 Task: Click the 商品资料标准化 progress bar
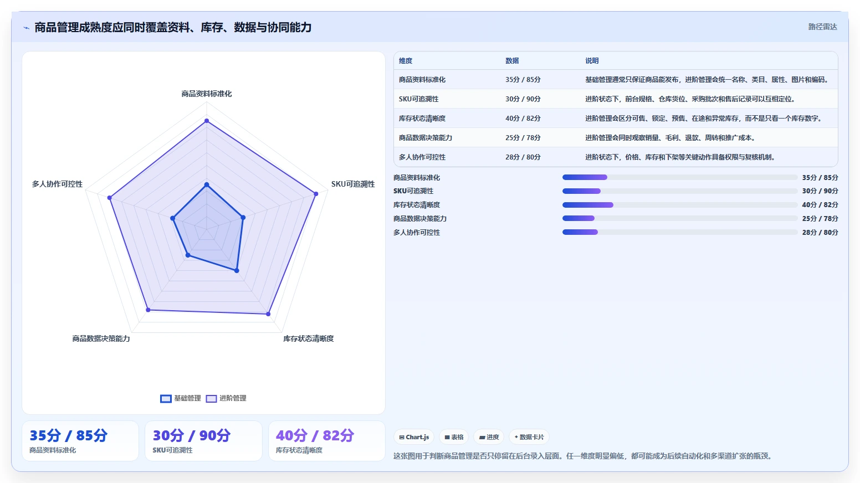click(680, 177)
